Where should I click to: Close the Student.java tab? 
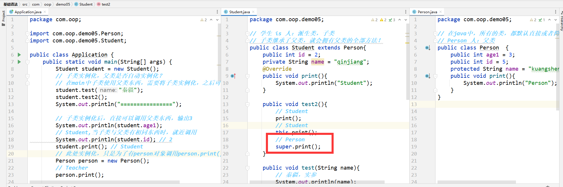[x=253, y=12]
